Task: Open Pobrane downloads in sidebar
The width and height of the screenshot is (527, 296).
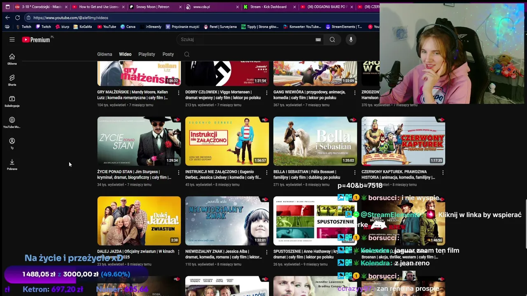Action: click(x=12, y=164)
